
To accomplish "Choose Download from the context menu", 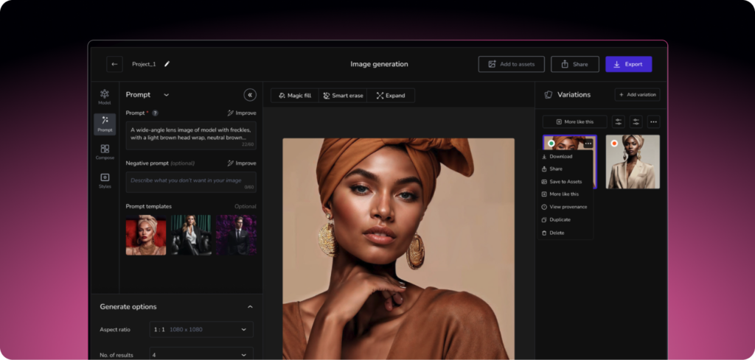I will click(x=560, y=156).
